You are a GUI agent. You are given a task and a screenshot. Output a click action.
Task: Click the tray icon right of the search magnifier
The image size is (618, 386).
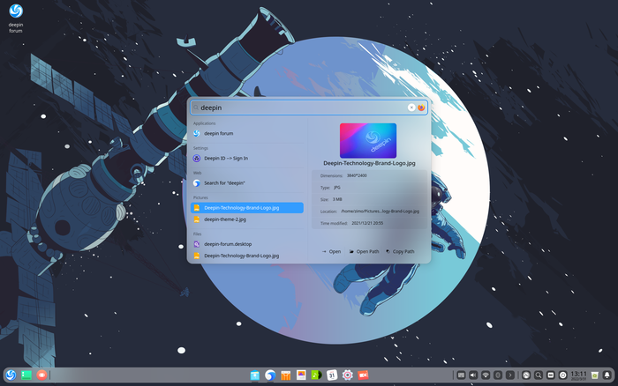551,375
